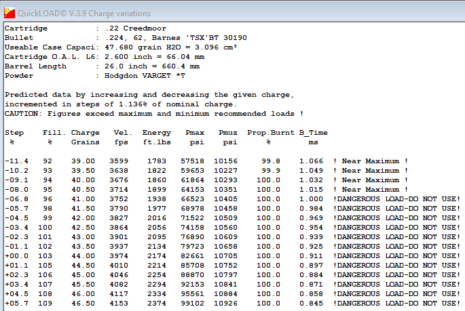Click the Step column header
Viewport: 465px width, 311px height.
(x=14, y=133)
